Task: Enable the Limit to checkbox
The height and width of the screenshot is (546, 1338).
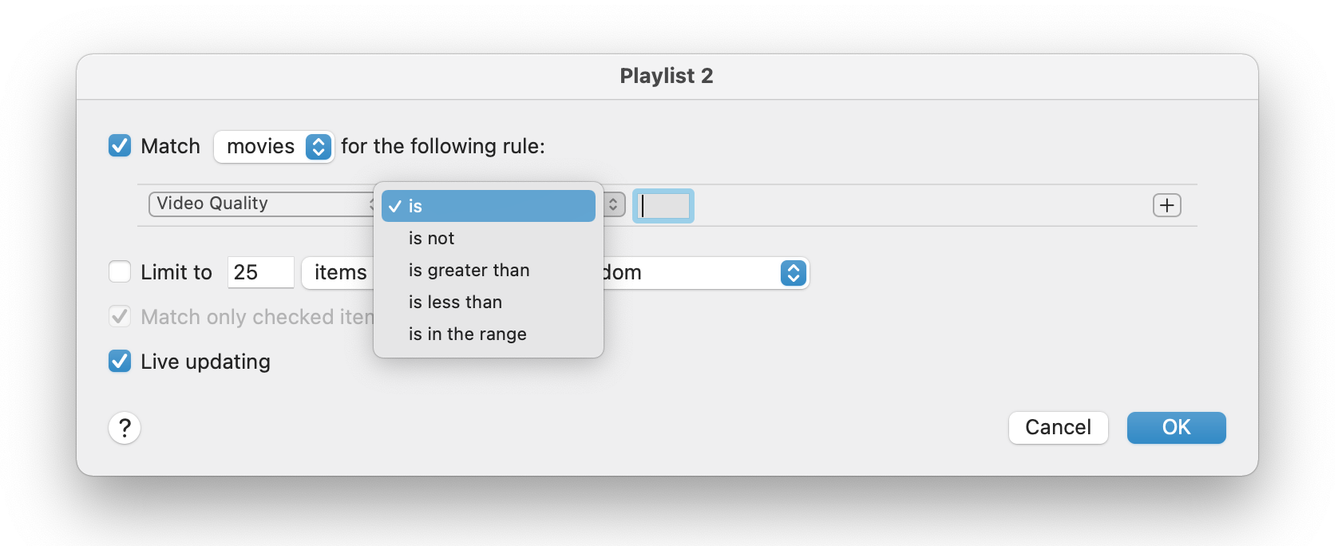Action: click(120, 272)
